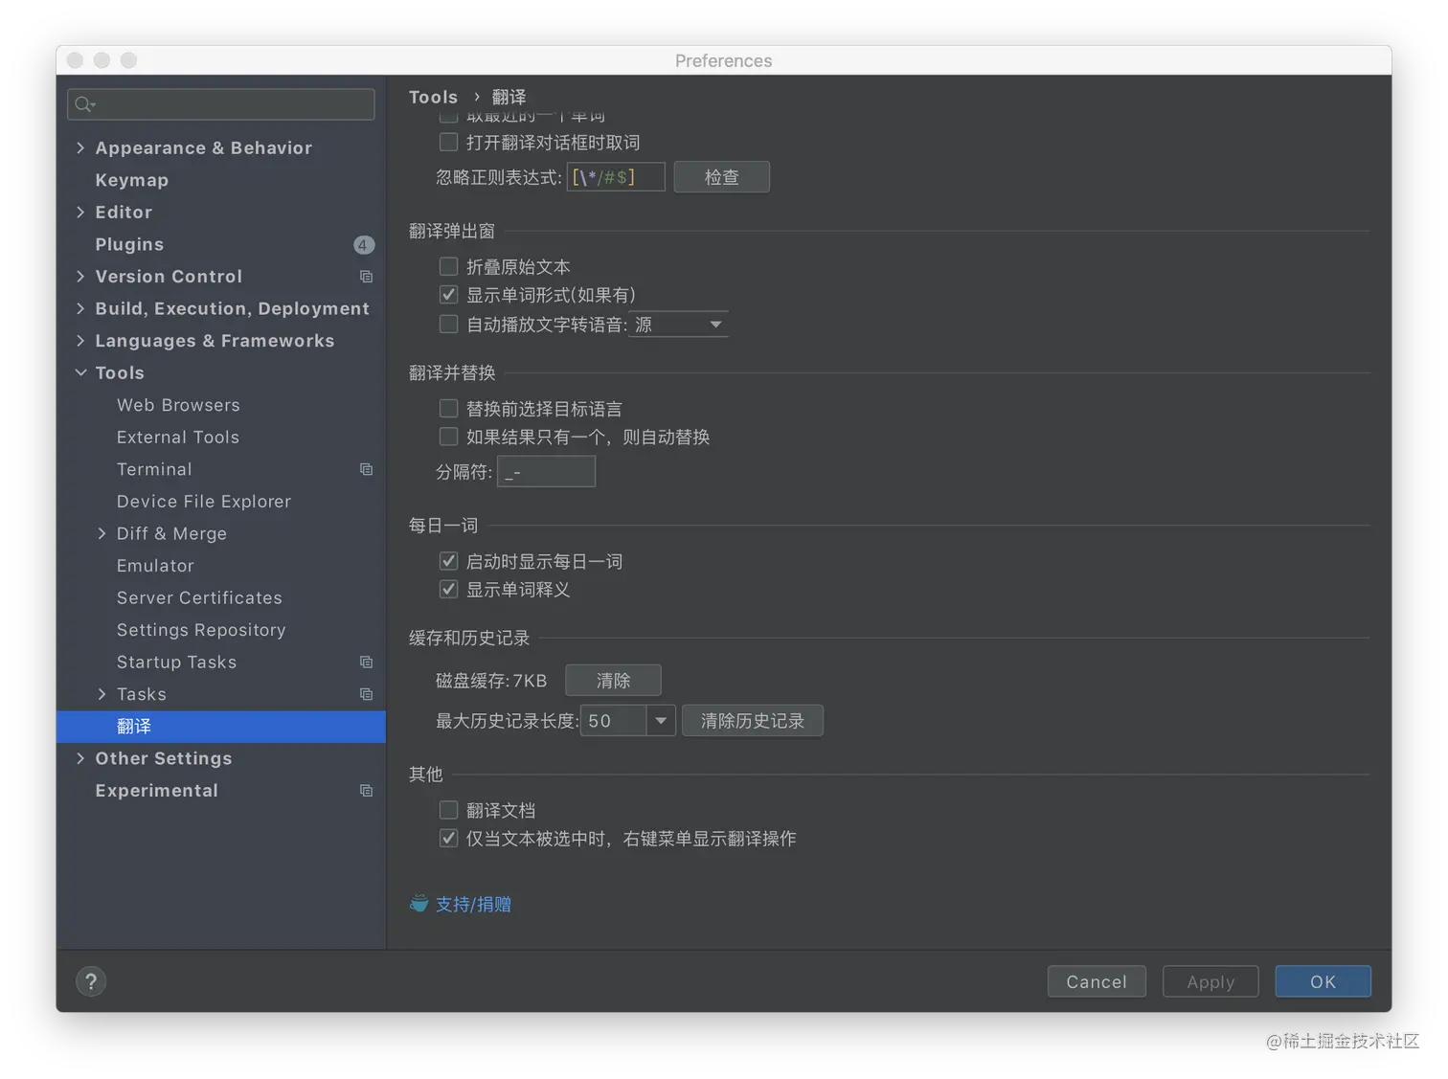Collapse the Tools tree node
Viewport: 1448px width, 1079px height.
(80, 372)
